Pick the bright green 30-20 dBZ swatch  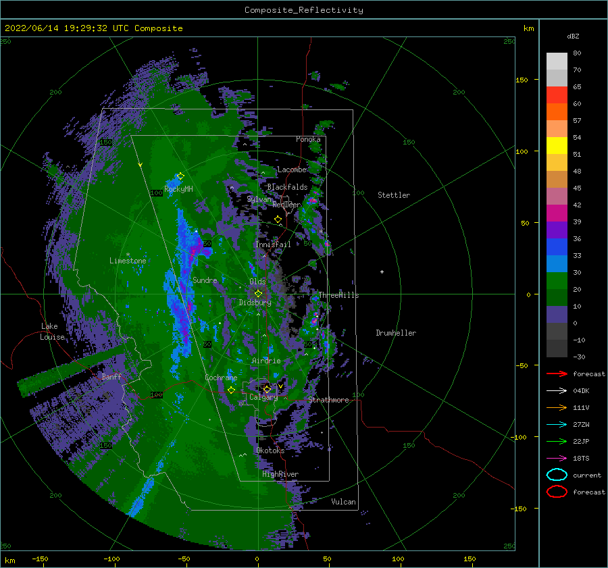(x=557, y=281)
